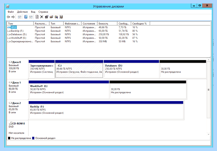Viewport: 217px width, 151px height.
Task: Sort by the Состояние column header
Action: 89,24
